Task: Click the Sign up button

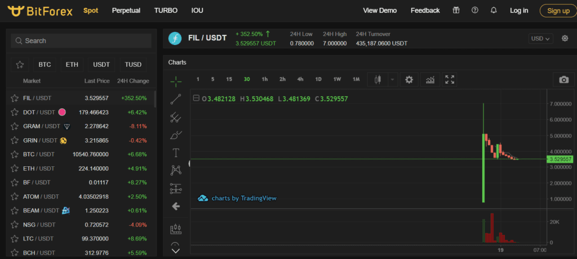Action: [x=558, y=10]
